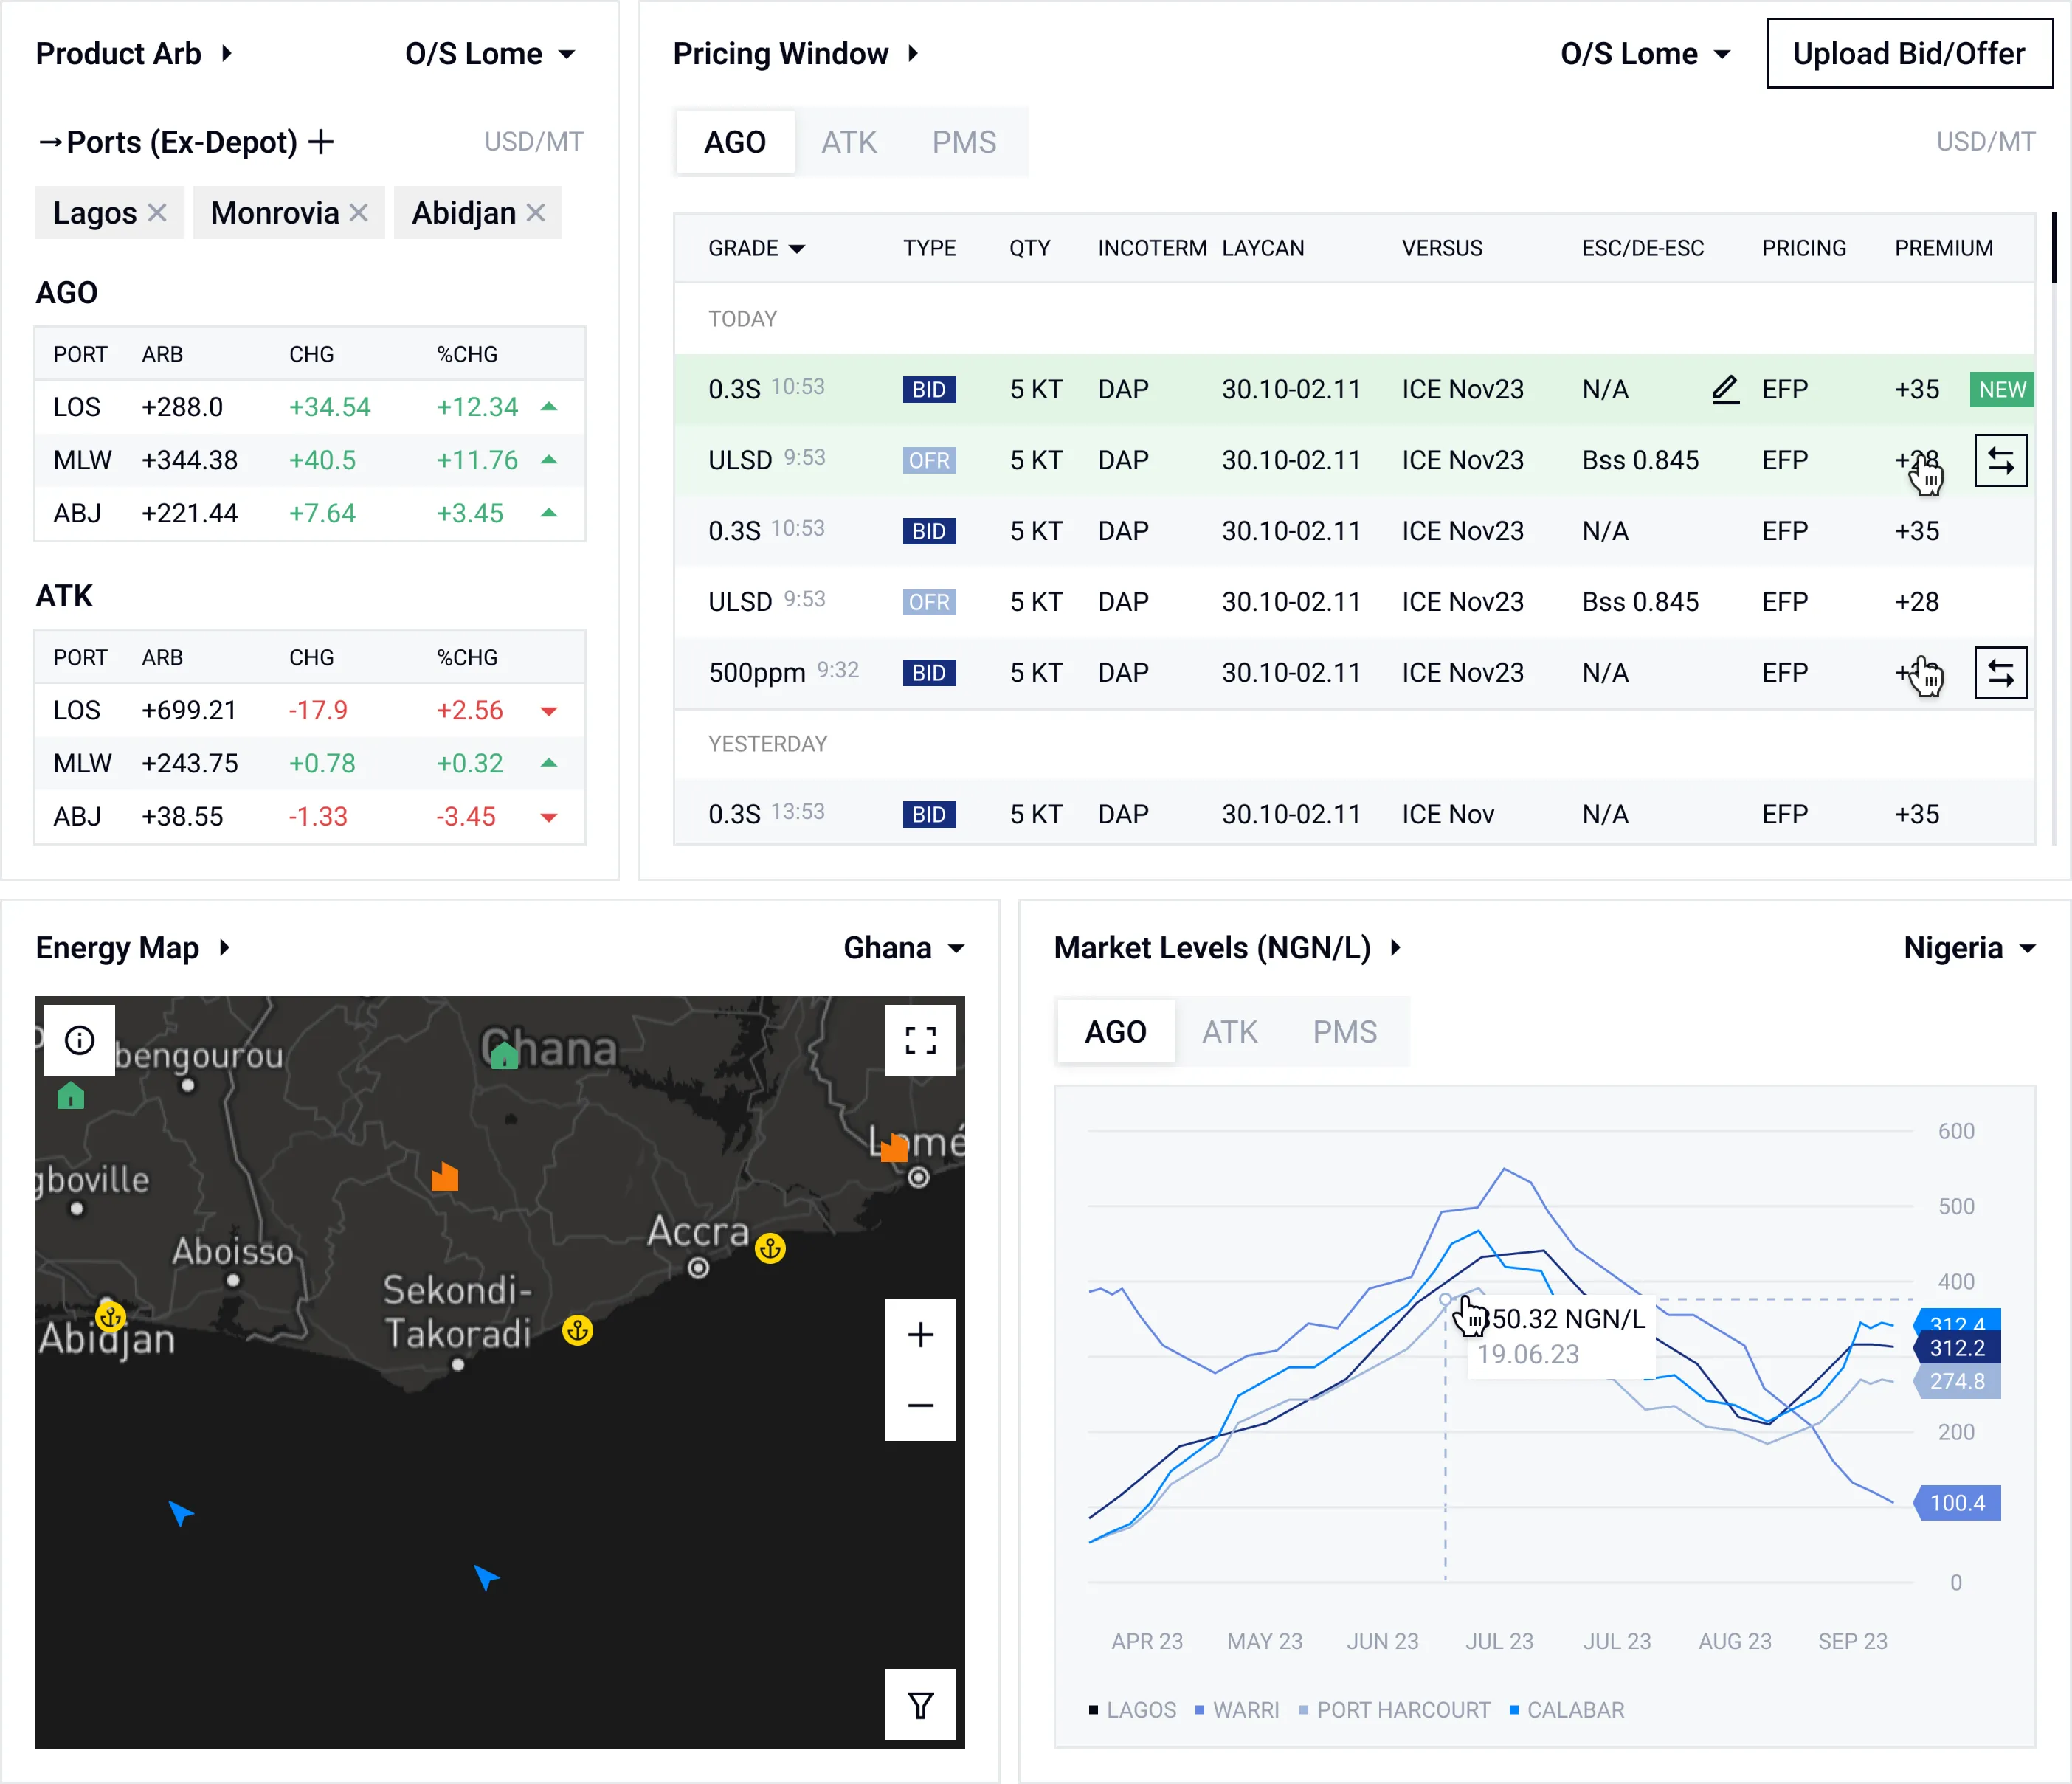Remove the Monrovia port chip
This screenshot has height=1784, width=2072.
coord(359,213)
